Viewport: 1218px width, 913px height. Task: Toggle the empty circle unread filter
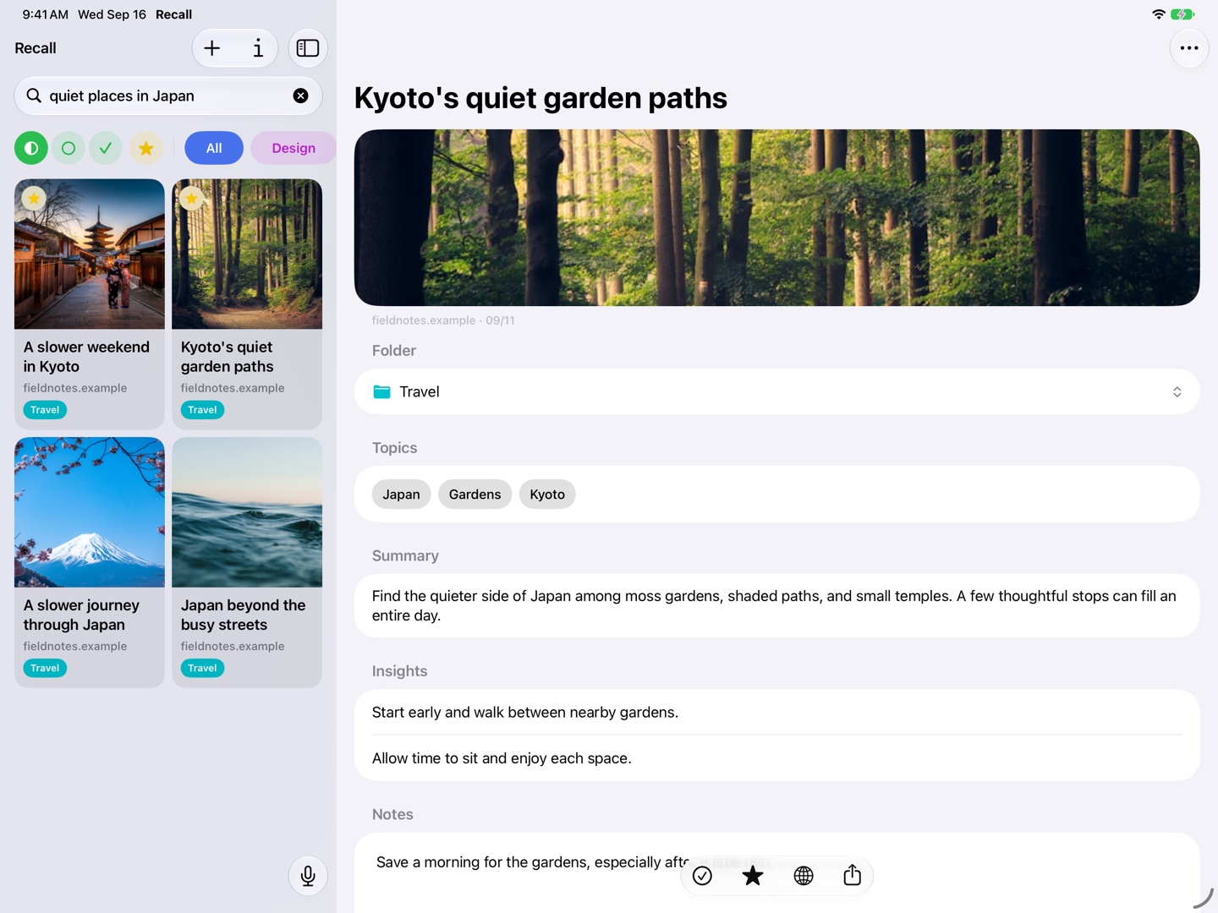69,148
